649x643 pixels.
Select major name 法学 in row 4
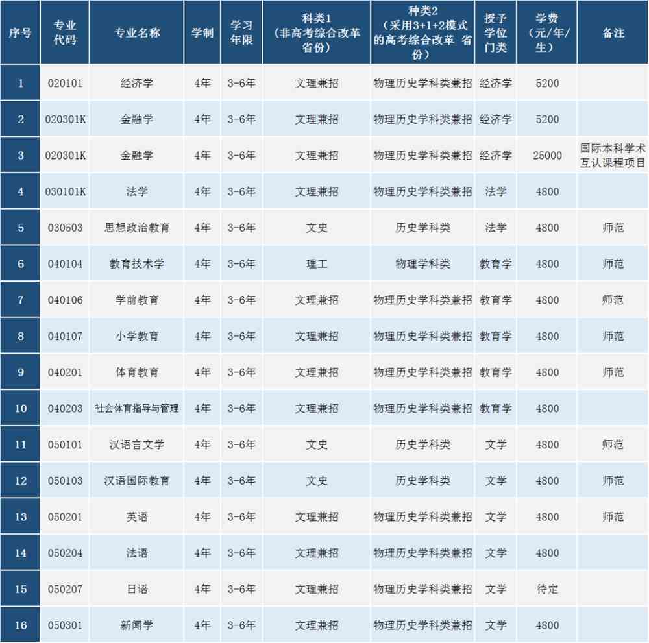click(x=136, y=191)
